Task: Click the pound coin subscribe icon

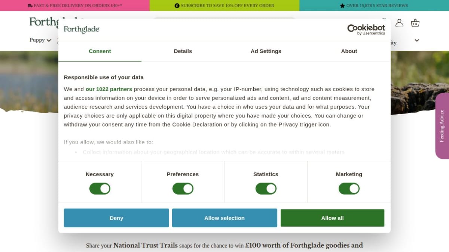Action: pos(177,6)
